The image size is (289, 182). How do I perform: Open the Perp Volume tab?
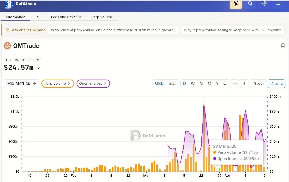[x=102, y=17]
